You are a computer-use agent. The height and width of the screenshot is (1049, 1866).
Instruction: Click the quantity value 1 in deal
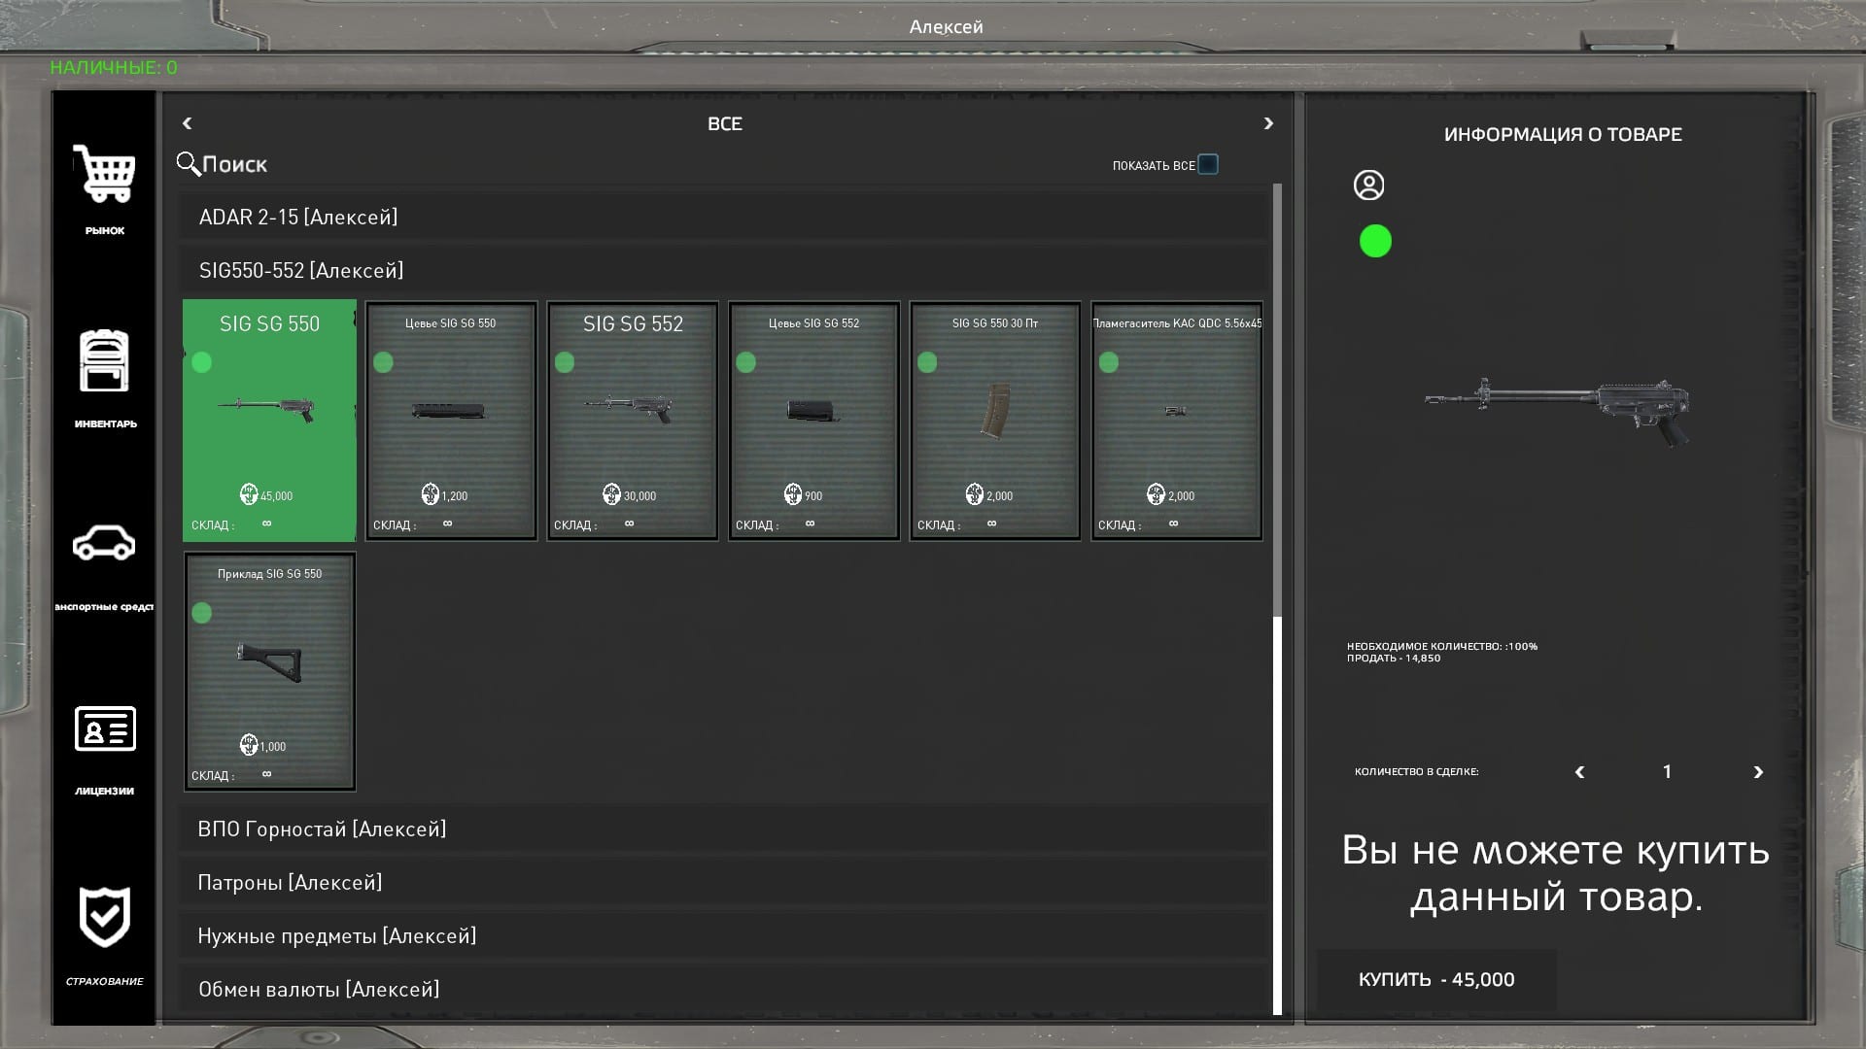pos(1668,772)
